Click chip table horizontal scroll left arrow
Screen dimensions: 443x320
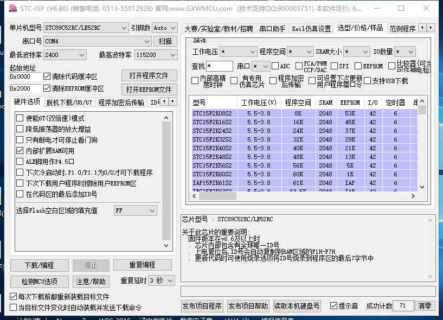pyautogui.click(x=194, y=196)
